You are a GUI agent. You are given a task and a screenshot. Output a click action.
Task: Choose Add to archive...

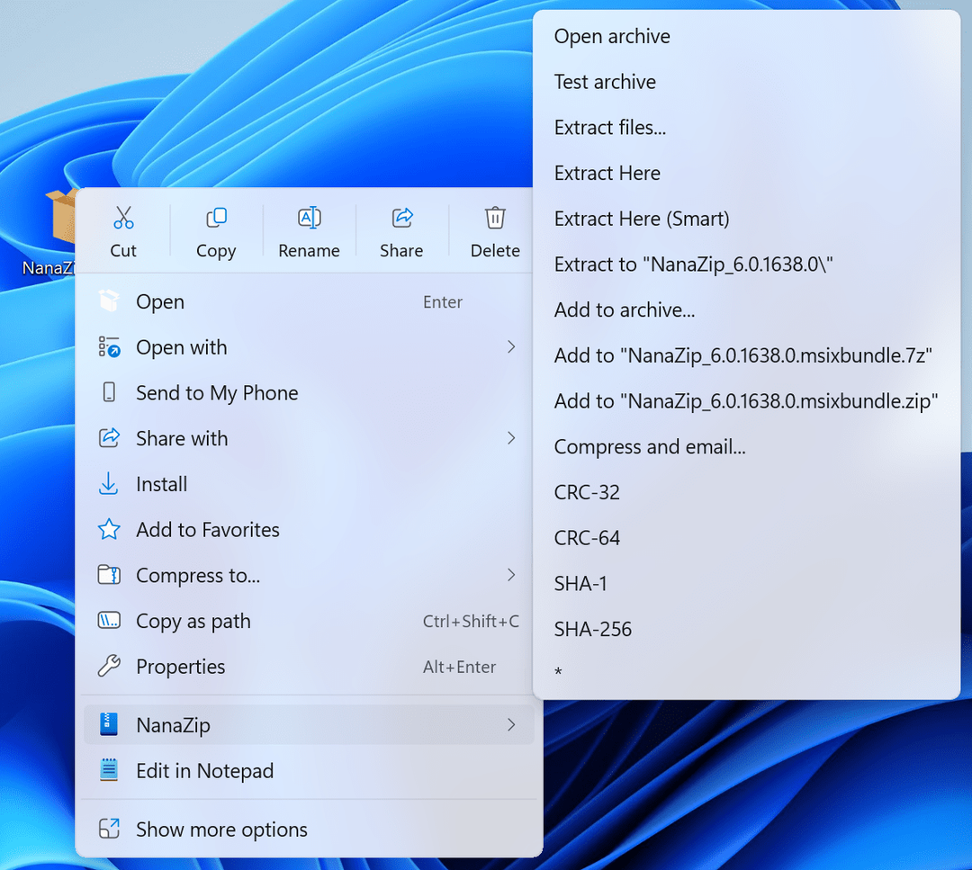[x=746, y=309]
